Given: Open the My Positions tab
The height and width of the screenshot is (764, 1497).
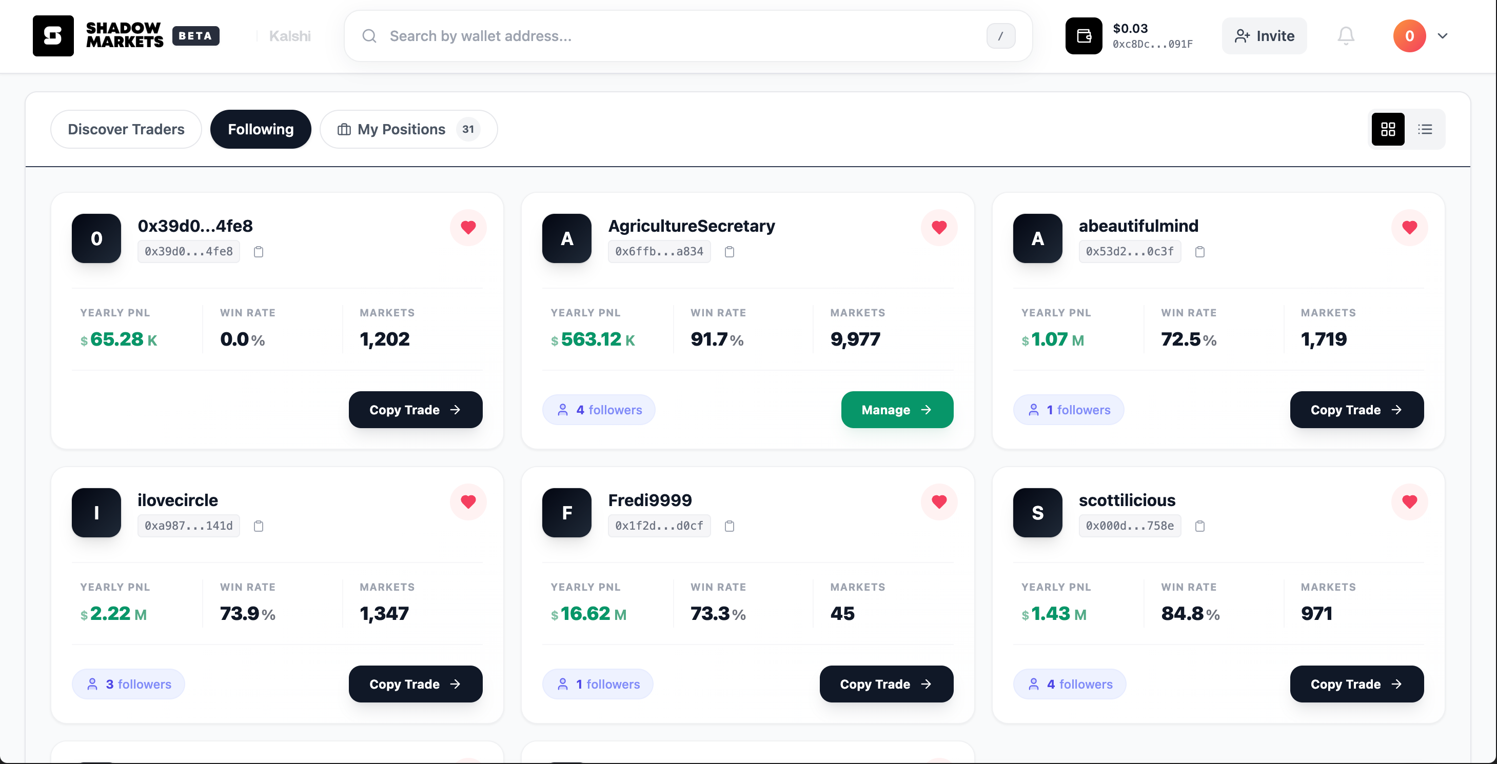Looking at the screenshot, I should (x=408, y=129).
